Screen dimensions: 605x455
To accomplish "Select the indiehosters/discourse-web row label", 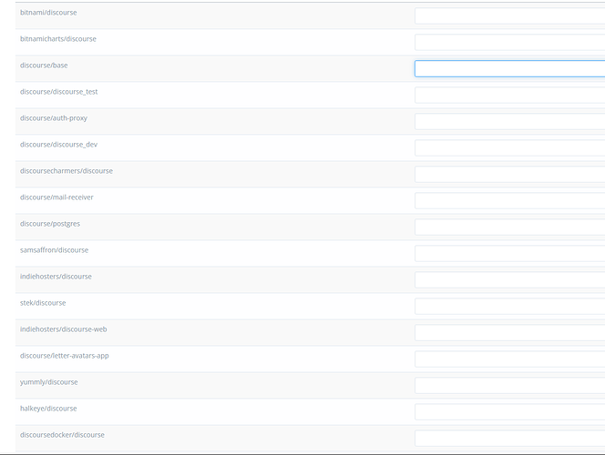I will [x=63, y=329].
